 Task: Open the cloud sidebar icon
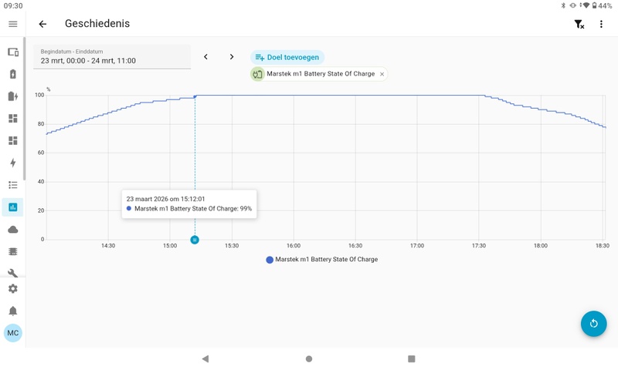[13, 229]
